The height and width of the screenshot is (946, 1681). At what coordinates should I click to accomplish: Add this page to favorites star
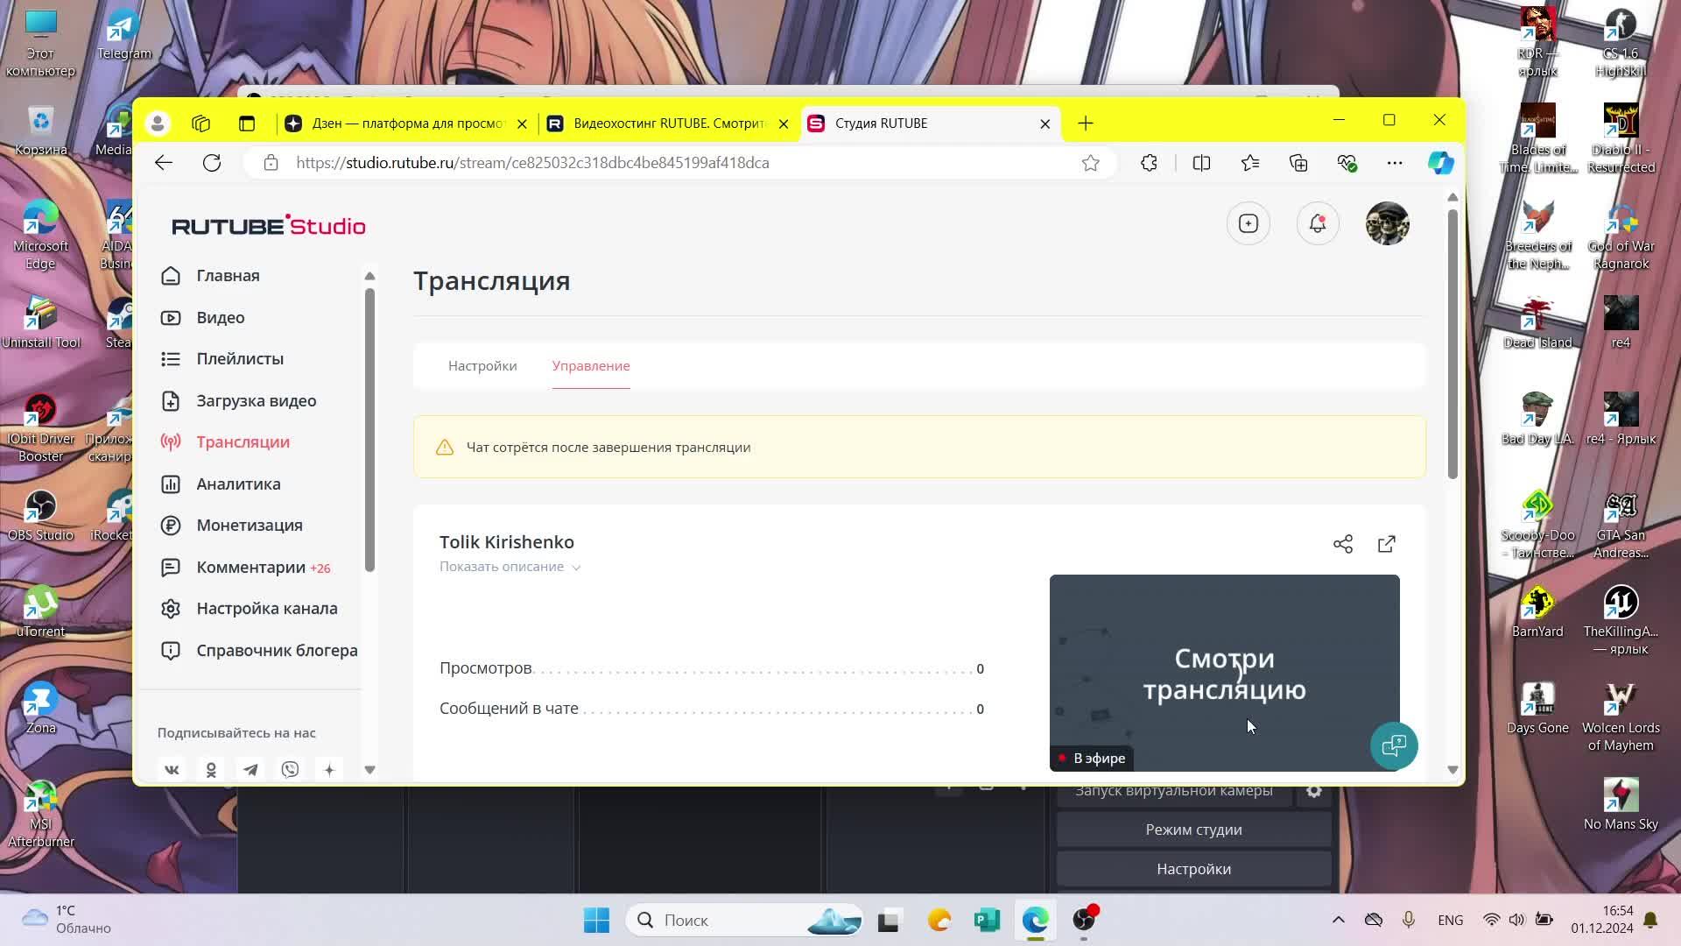pos(1090,163)
